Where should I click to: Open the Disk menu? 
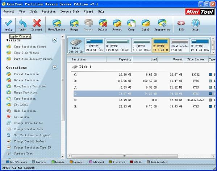click(34, 12)
